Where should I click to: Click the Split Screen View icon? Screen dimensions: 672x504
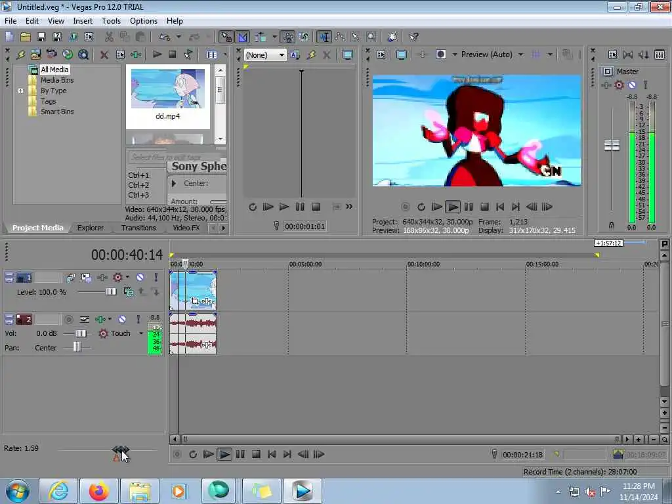click(441, 54)
